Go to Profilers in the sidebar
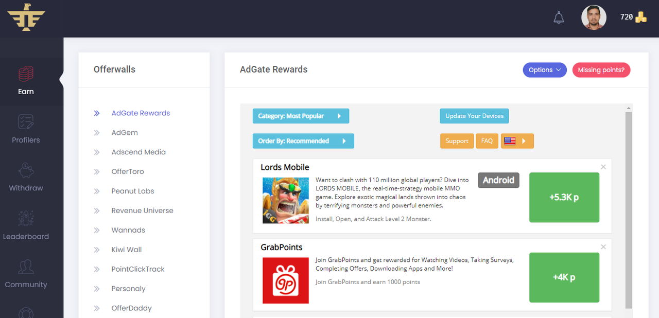659x318 pixels. tap(26, 129)
